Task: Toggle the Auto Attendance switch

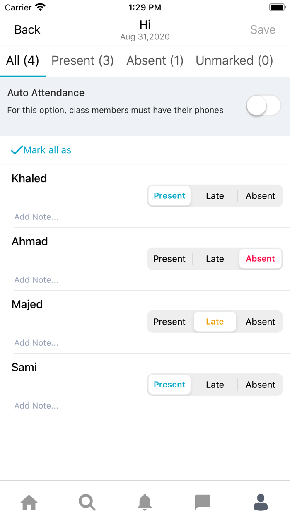Action: 263,106
